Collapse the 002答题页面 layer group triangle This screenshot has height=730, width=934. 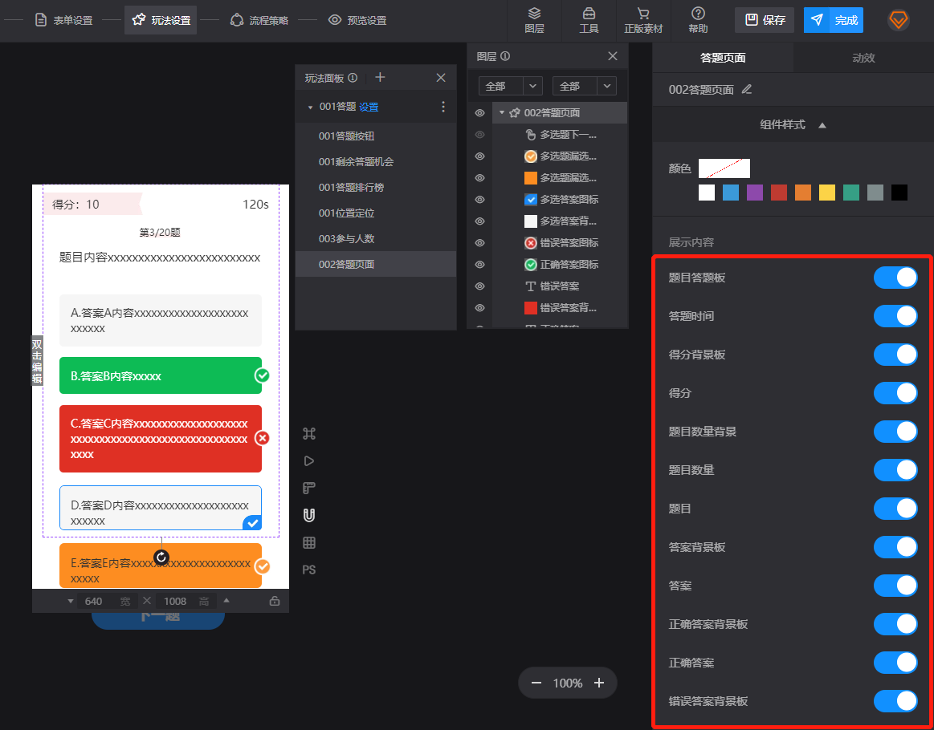click(502, 113)
